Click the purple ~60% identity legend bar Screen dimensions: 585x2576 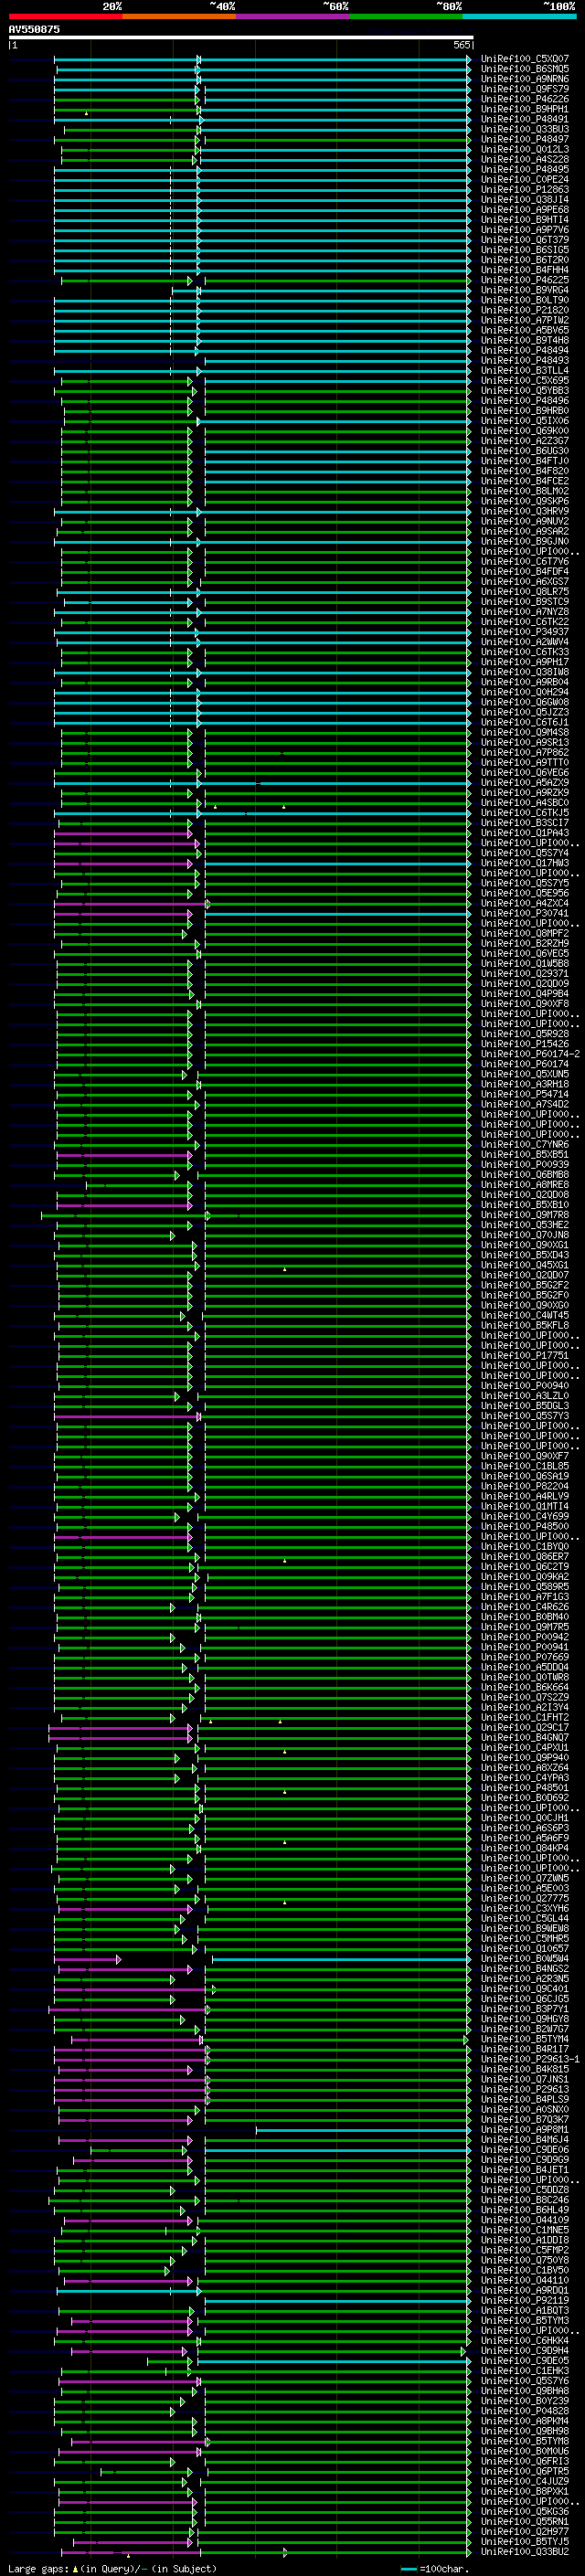point(293,16)
